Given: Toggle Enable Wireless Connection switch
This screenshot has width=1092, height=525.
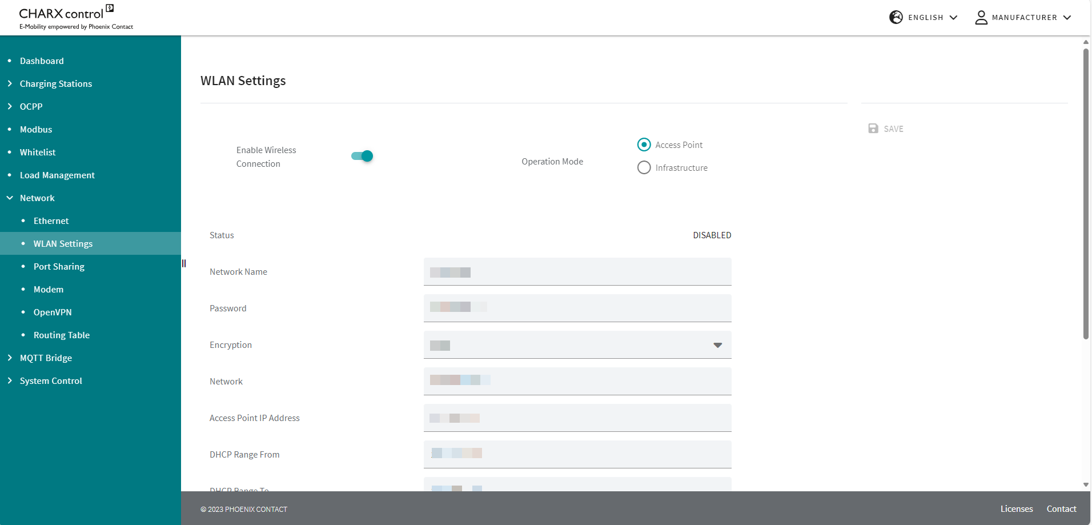Looking at the screenshot, I should [x=362, y=156].
